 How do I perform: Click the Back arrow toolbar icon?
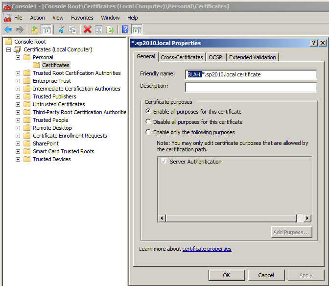click(8, 29)
